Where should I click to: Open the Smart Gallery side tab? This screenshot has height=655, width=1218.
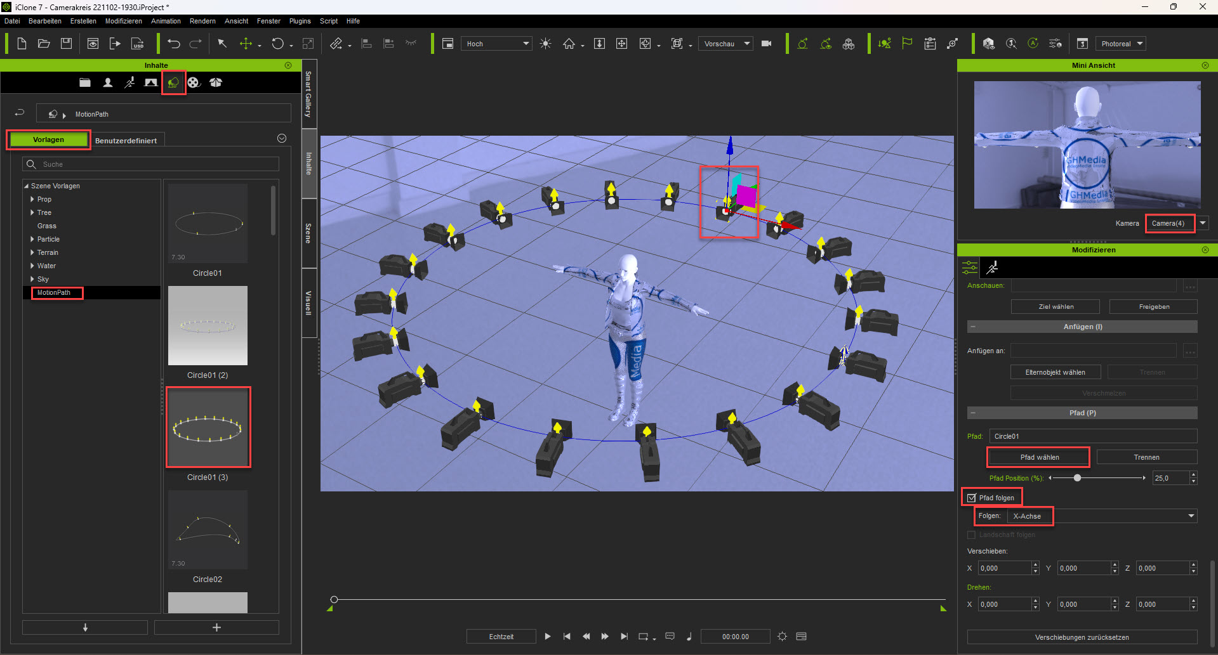[309, 94]
